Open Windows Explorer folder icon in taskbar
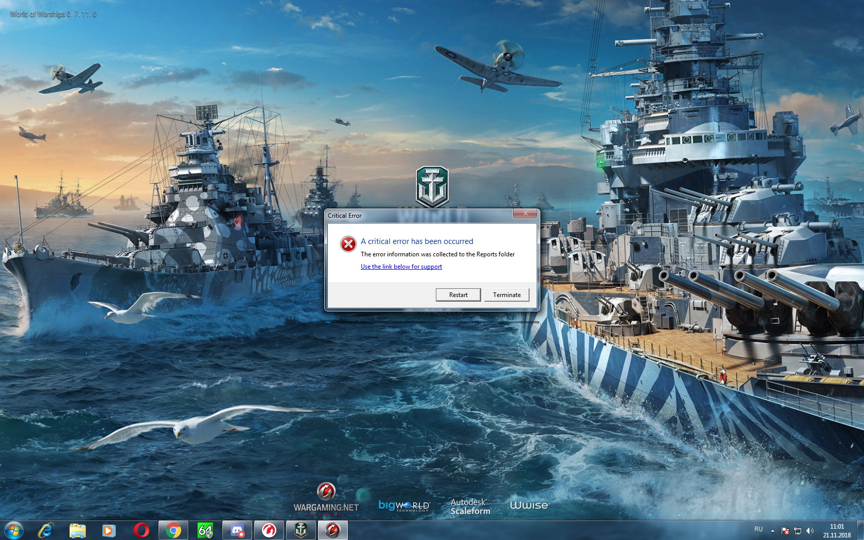Screen dimensions: 864x540 coord(77,530)
